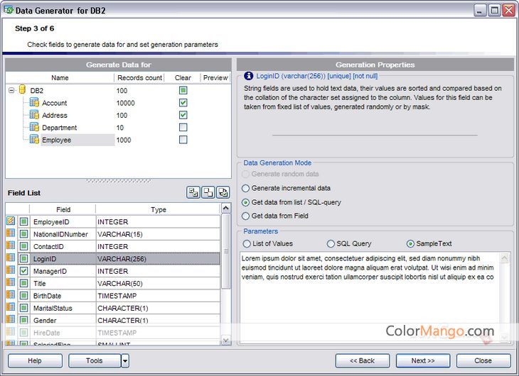The image size is (519, 376).
Task: Click the Records count column header
Action: (x=139, y=77)
